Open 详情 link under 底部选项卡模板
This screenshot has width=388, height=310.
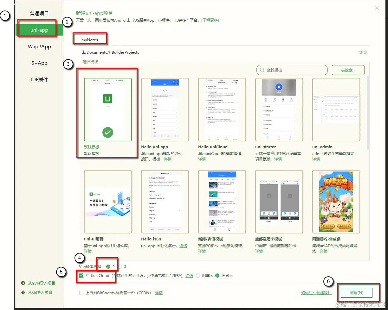pyautogui.click(x=259, y=251)
